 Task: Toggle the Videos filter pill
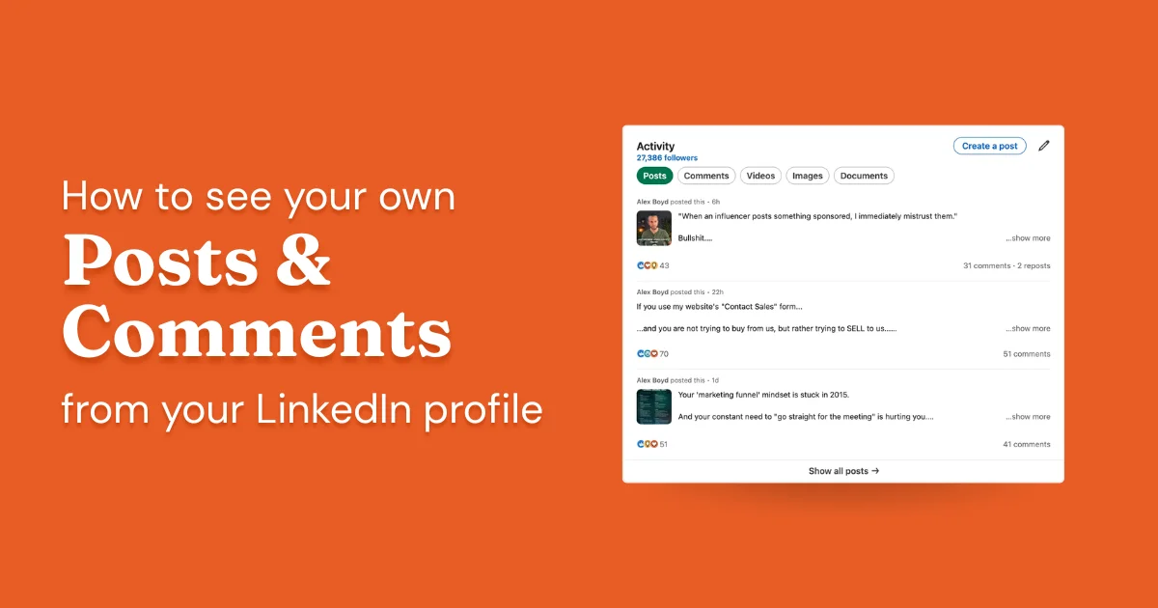(x=760, y=176)
